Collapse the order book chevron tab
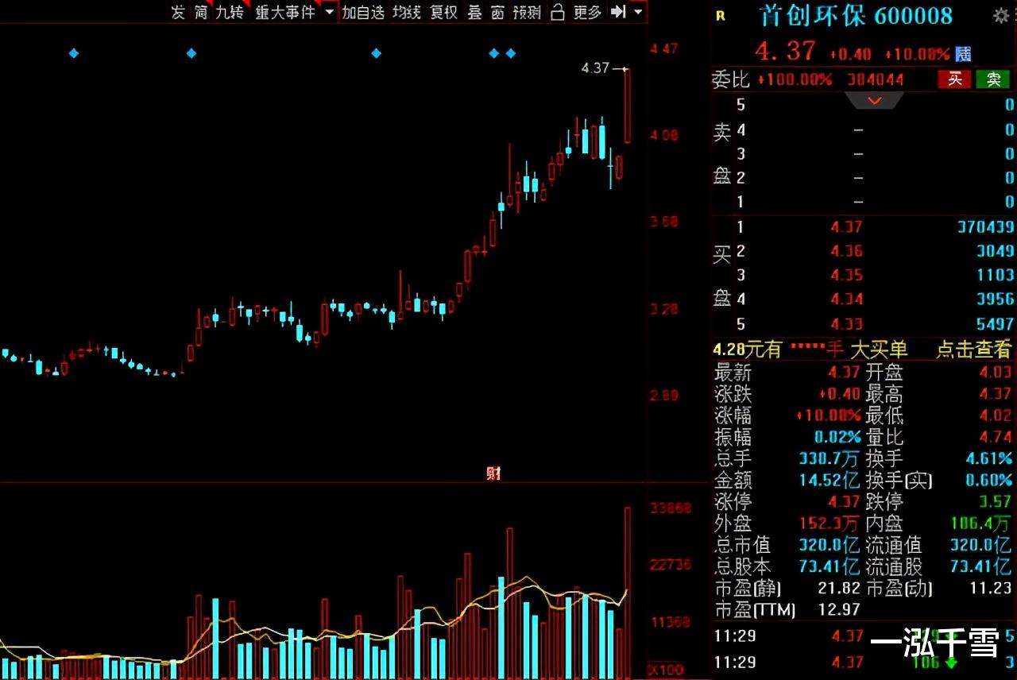 (874, 100)
